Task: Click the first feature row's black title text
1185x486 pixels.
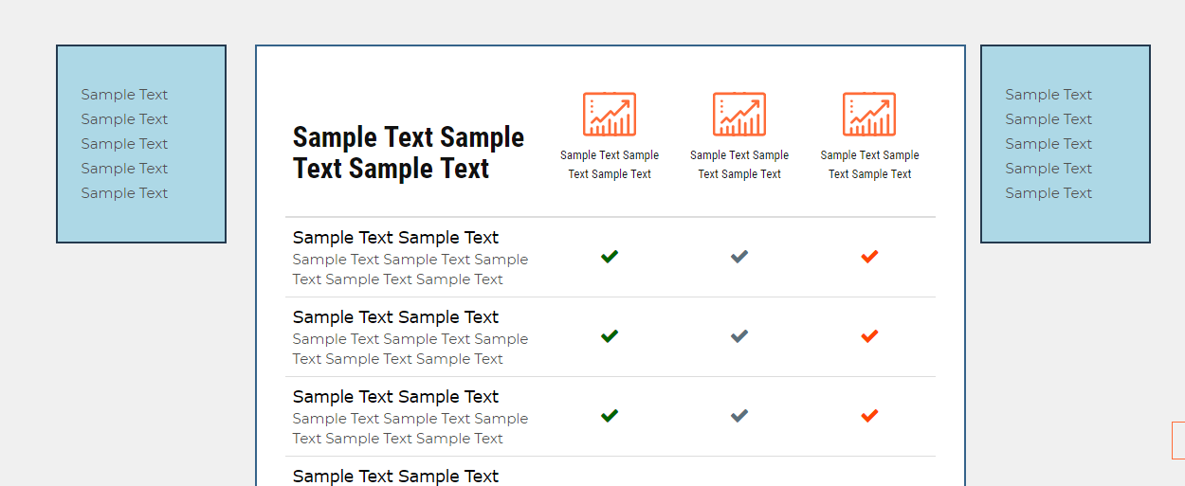Action: 395,238
